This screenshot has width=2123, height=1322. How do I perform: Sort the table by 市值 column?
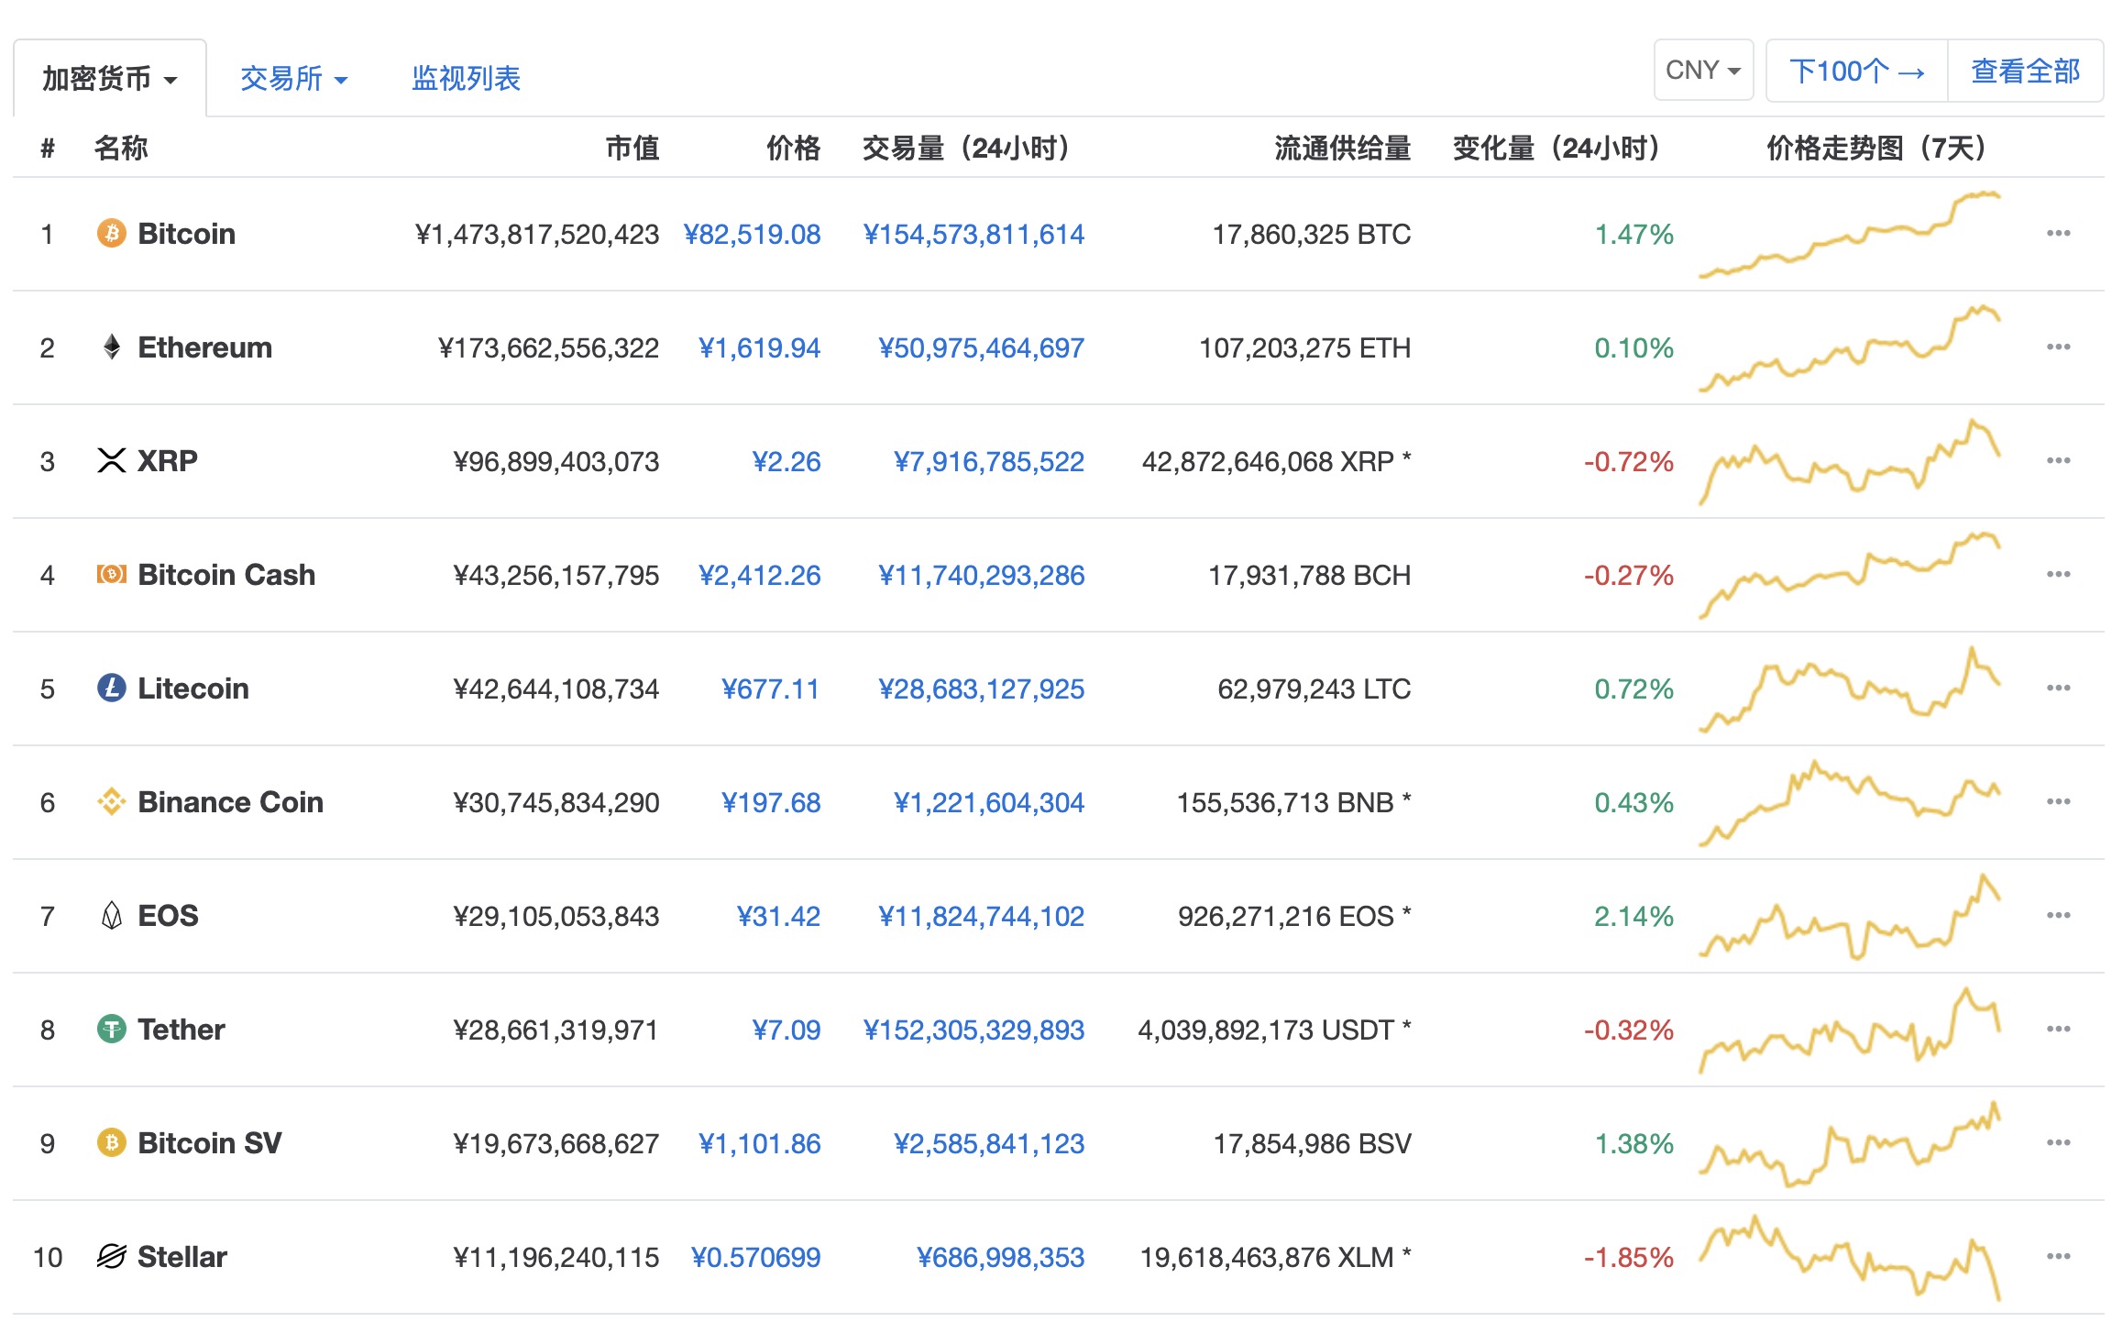click(632, 148)
